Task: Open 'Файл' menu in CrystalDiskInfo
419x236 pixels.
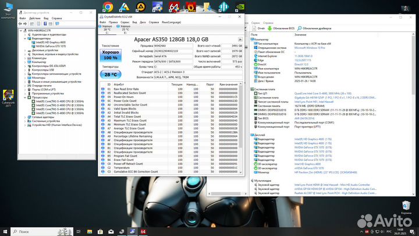Action: pos(102,22)
